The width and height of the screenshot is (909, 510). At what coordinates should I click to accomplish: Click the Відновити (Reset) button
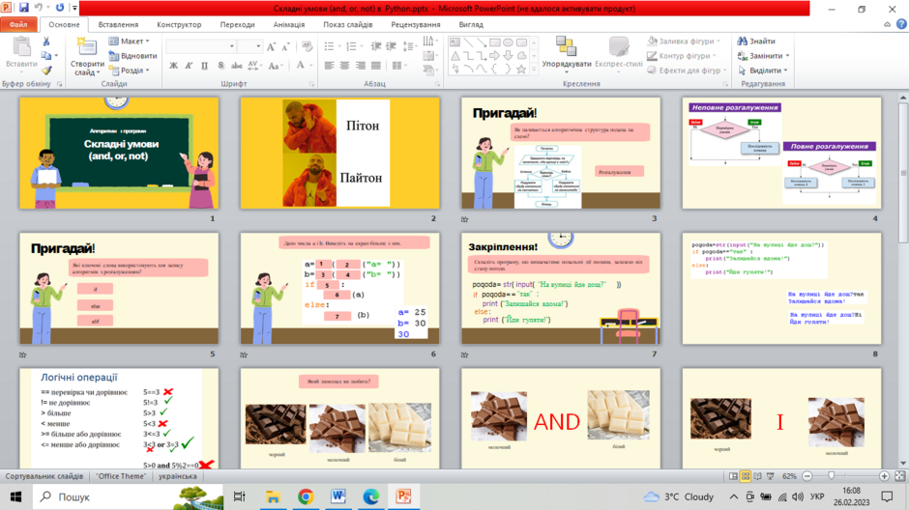coord(132,56)
